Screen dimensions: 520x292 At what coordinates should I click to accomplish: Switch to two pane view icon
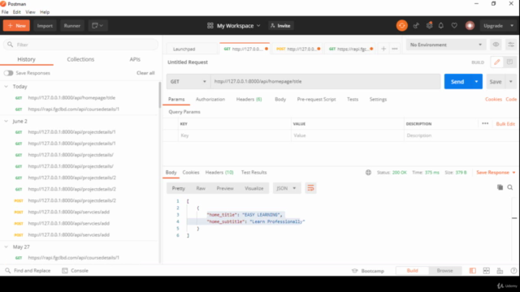(x=486, y=271)
